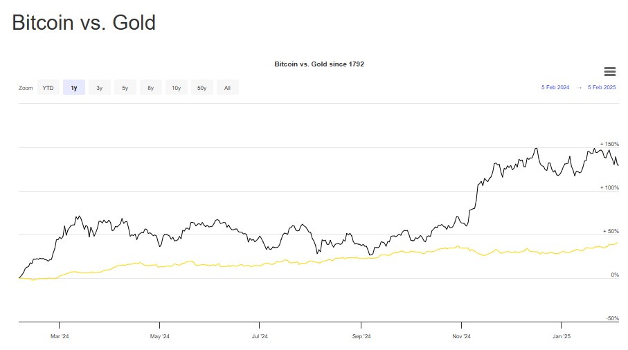Click the -50% y-axis label

coord(612,318)
